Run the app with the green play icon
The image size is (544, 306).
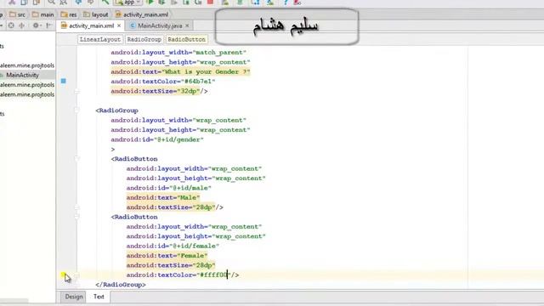150,2
